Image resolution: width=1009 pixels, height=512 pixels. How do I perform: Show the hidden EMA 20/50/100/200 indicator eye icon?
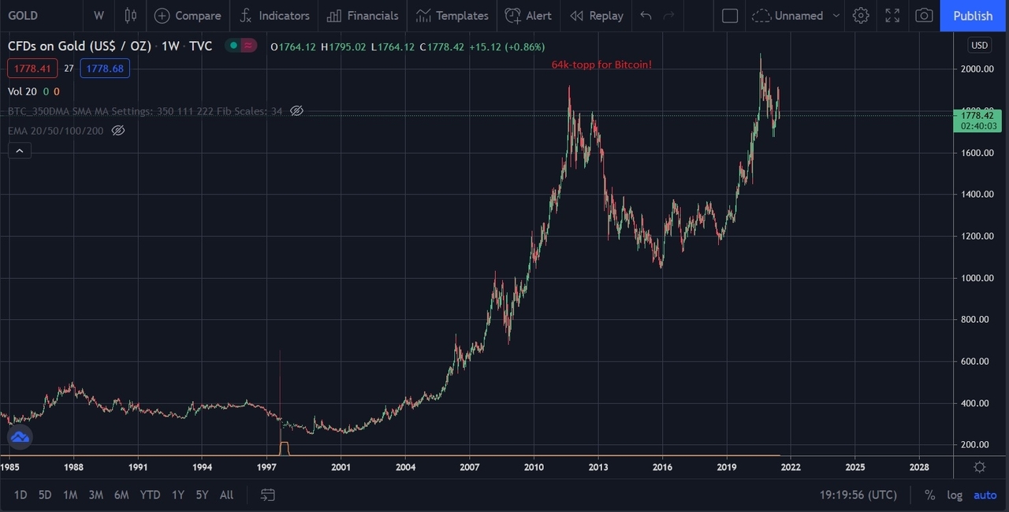coord(117,131)
